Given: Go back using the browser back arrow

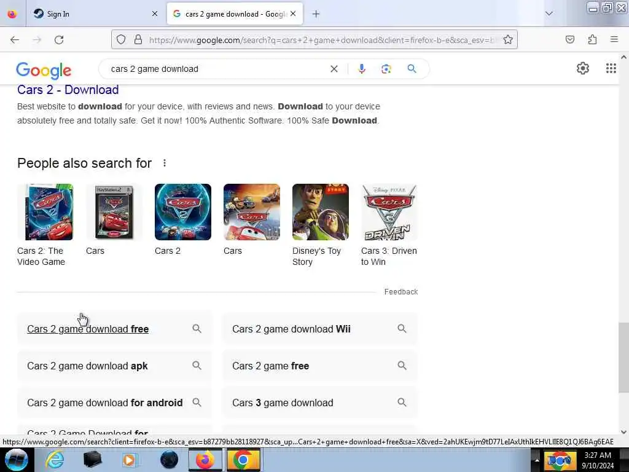Looking at the screenshot, I should [x=15, y=39].
